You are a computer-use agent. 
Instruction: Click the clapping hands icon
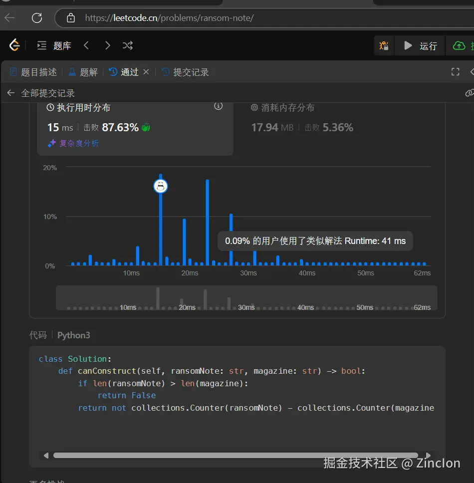(x=146, y=127)
